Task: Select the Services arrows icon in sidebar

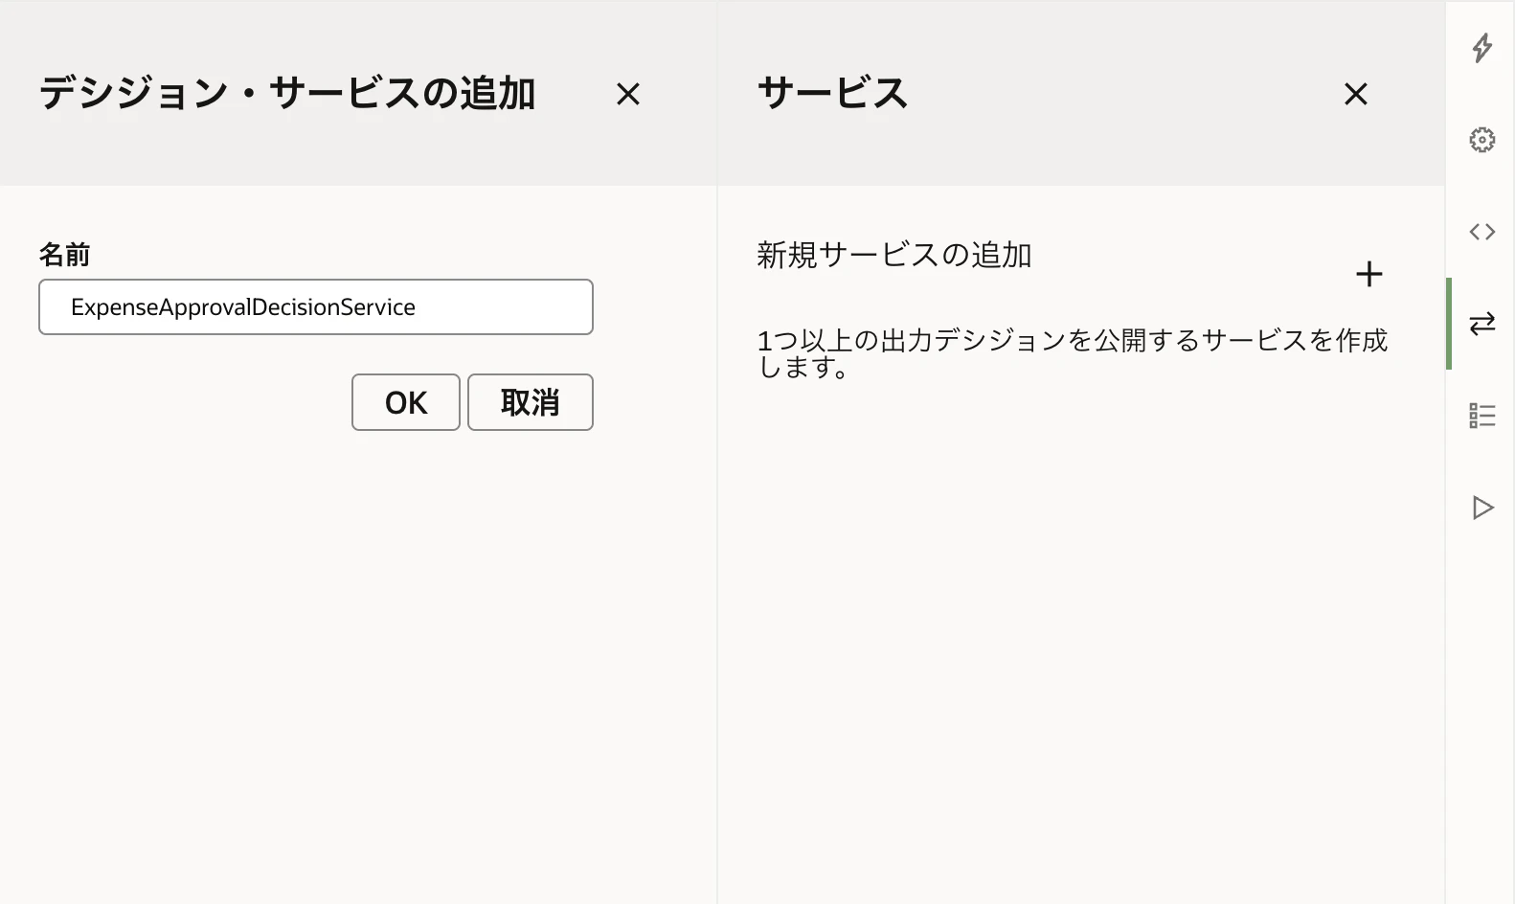Action: (1481, 324)
